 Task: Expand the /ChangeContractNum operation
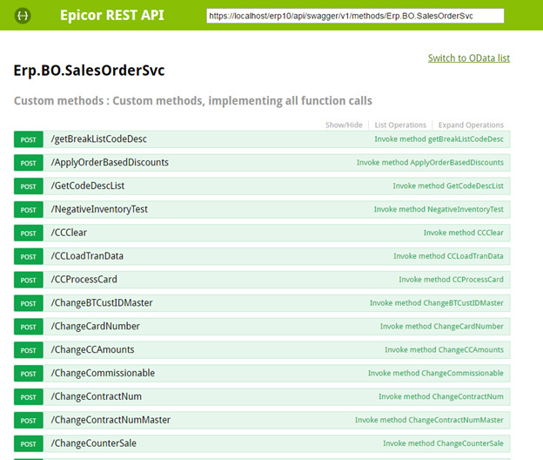(97, 396)
